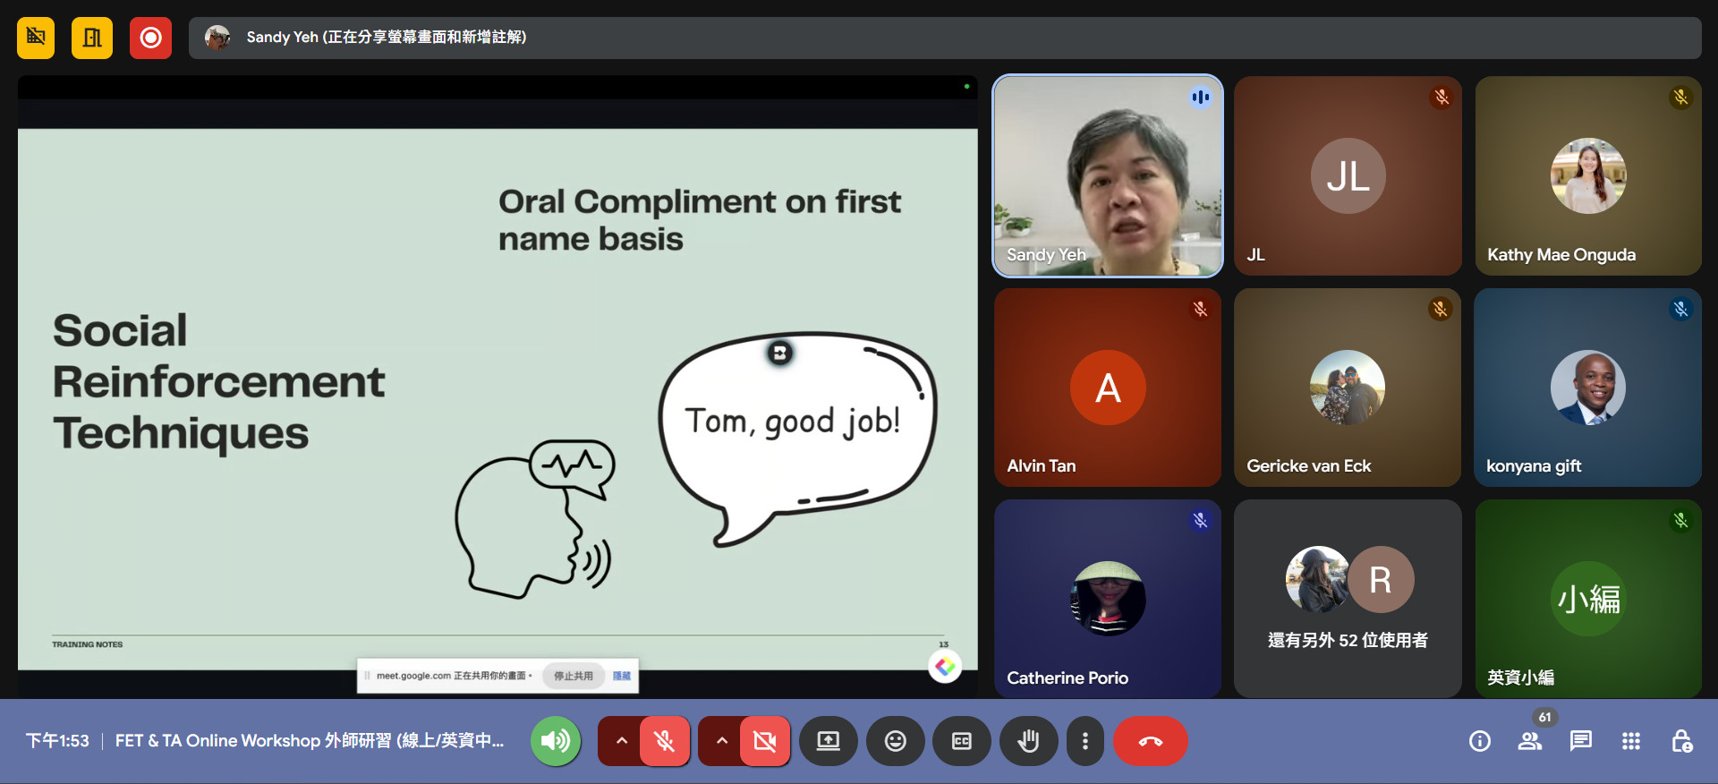Open the present screen button
The width and height of the screenshot is (1718, 784).
pyautogui.click(x=829, y=741)
